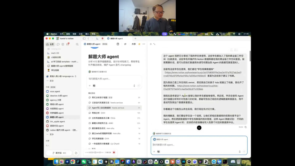This screenshot has width=295, height=166.
Task: Go to 主页 home in the sidebar
Action: pos(50,45)
